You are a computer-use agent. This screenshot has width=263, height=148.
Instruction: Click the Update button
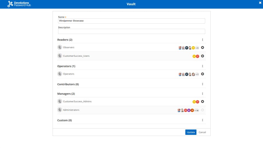tap(191, 132)
